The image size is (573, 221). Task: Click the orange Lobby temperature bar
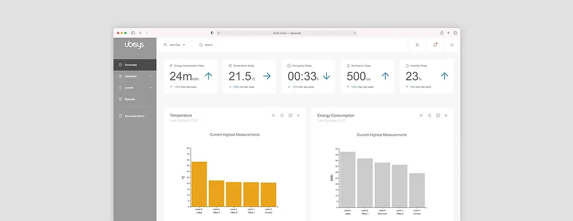tap(199, 184)
